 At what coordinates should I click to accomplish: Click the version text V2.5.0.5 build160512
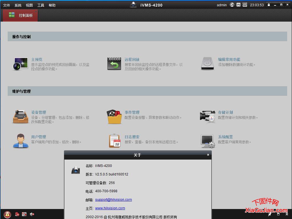point(112,174)
